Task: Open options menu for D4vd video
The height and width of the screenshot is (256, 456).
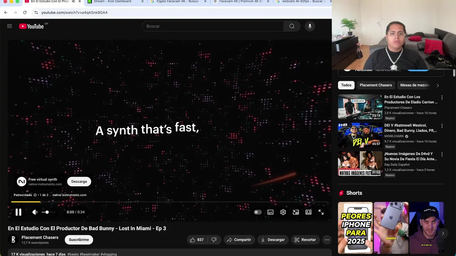Action: point(442,154)
